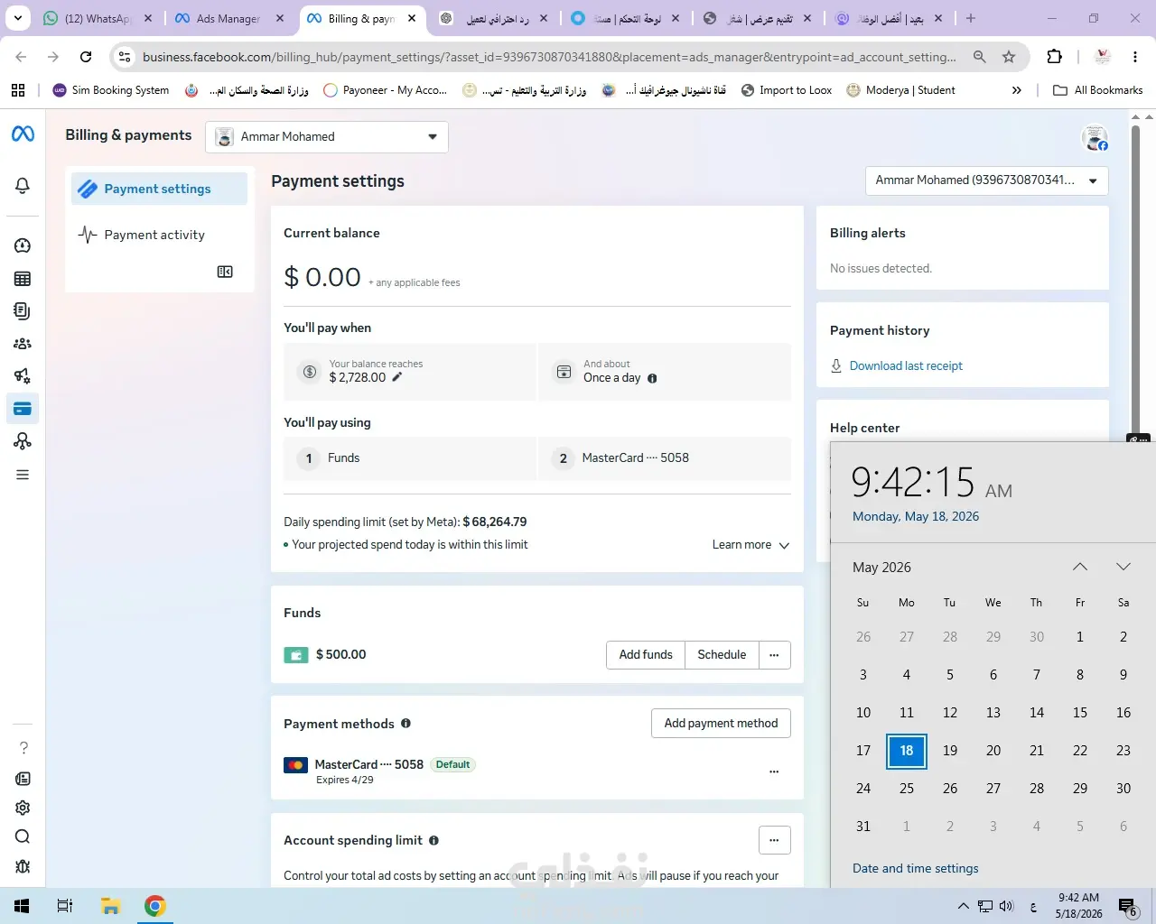Screen dimensions: 1156x924
Task: Edit the $2,728.00 payment threshold pencil
Action: point(396,377)
